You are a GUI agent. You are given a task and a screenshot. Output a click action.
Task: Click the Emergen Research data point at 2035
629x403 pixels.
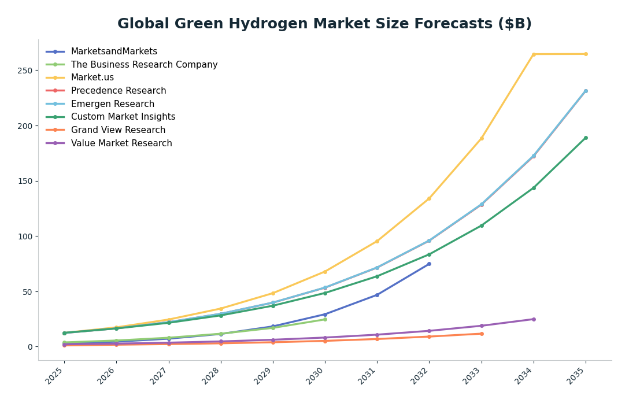coord(586,91)
